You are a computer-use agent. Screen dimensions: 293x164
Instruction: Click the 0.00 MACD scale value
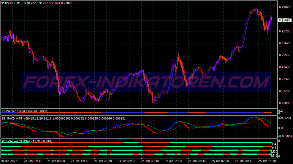[x=281, y=128]
